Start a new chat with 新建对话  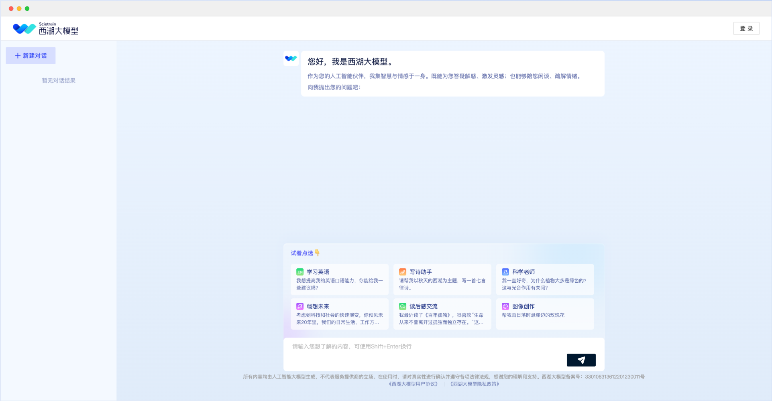click(x=31, y=56)
